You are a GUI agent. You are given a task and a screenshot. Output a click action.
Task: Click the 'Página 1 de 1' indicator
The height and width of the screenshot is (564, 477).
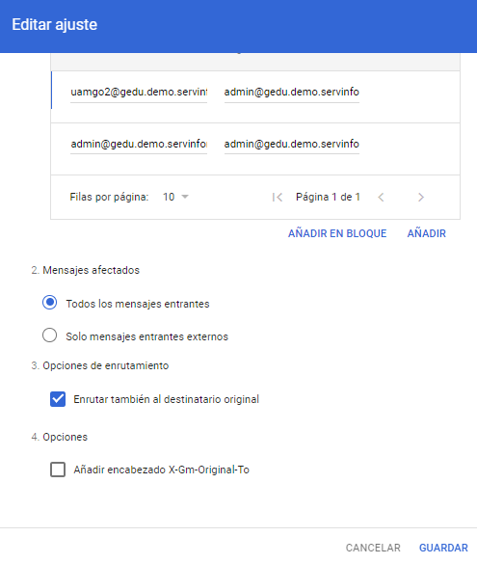[x=328, y=197]
